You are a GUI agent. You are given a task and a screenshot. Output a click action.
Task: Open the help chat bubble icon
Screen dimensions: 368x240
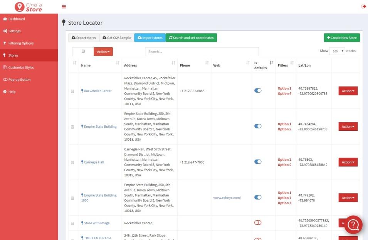click(353, 225)
